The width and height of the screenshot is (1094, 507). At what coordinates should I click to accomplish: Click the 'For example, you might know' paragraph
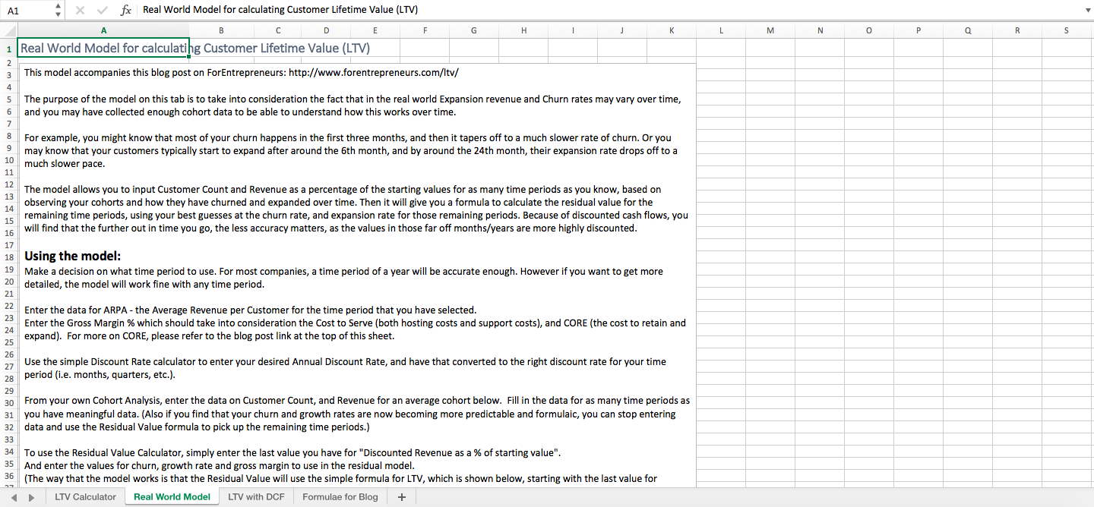click(x=351, y=150)
